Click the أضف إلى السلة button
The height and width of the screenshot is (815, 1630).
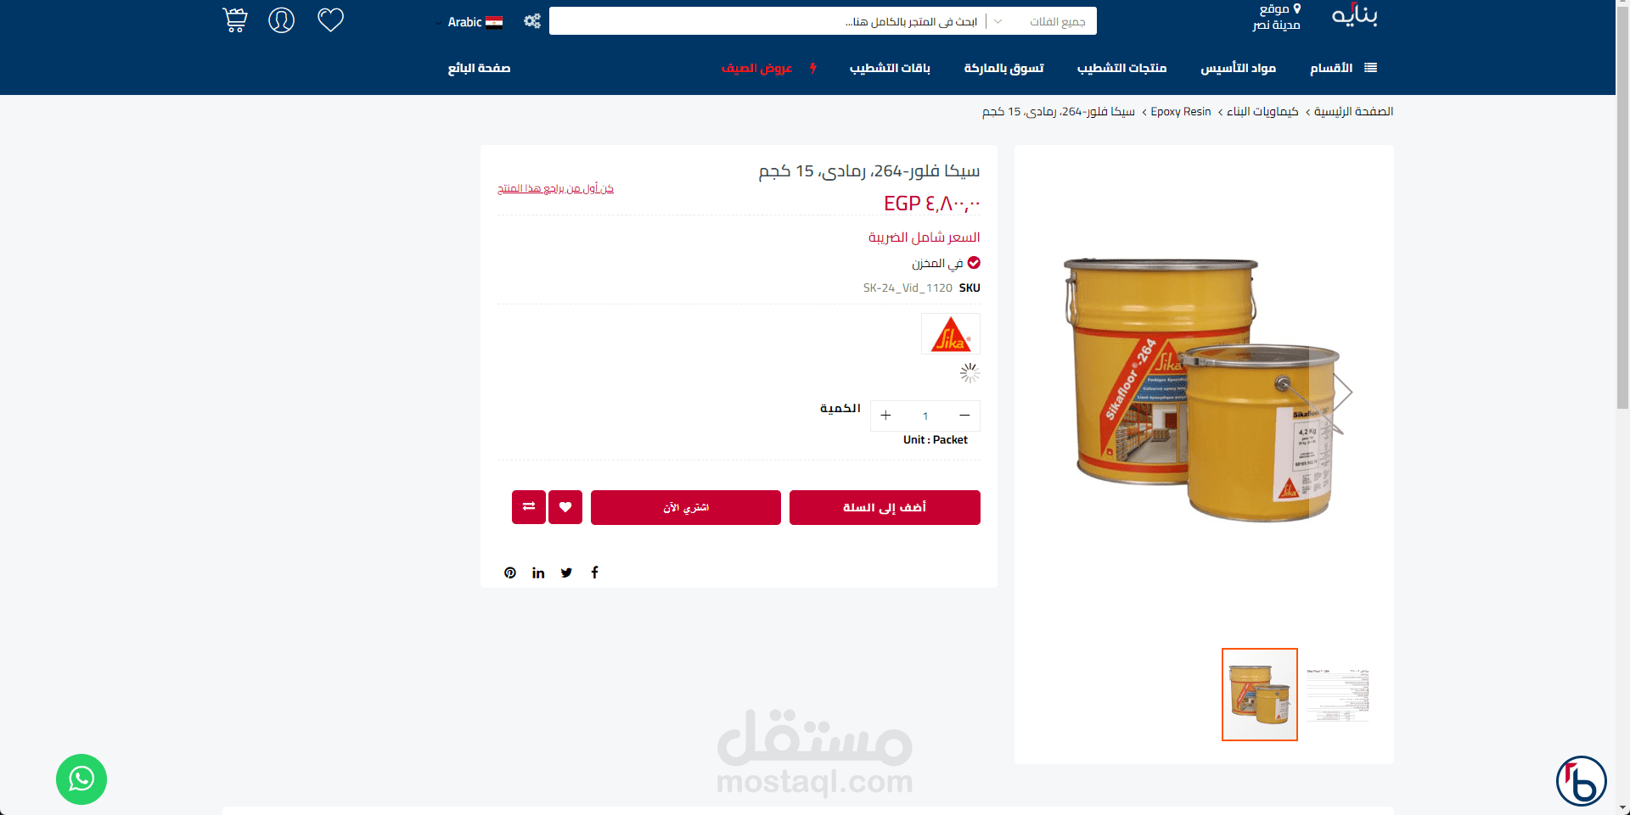point(885,507)
